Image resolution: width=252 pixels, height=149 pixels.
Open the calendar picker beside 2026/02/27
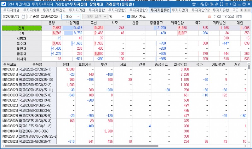point(23,17)
